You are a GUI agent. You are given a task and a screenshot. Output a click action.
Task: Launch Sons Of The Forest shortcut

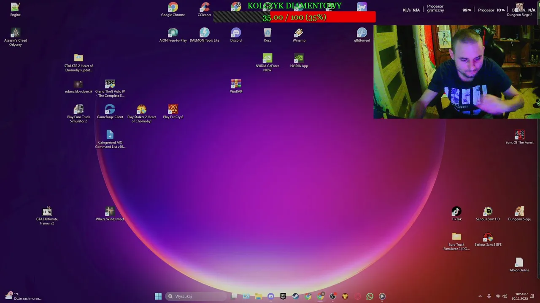[519, 138]
